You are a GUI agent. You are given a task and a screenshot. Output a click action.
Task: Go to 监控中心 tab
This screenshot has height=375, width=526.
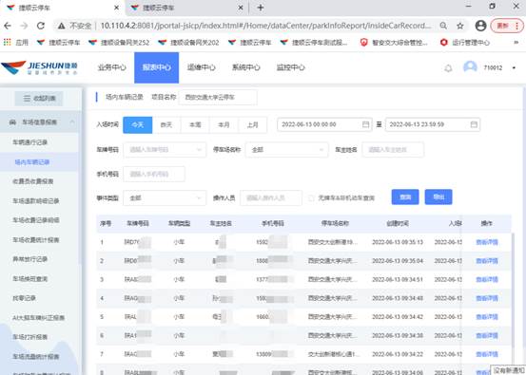coord(290,67)
